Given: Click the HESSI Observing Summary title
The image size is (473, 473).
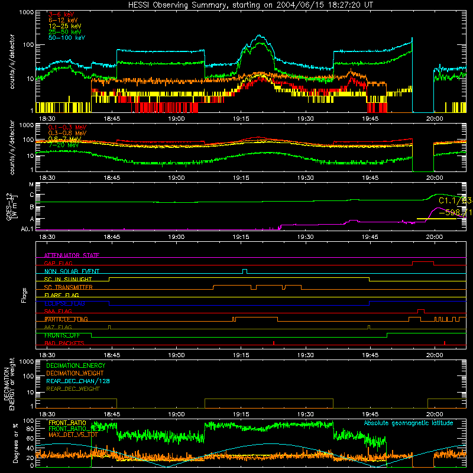Looking at the screenshot, I should 250,5.
